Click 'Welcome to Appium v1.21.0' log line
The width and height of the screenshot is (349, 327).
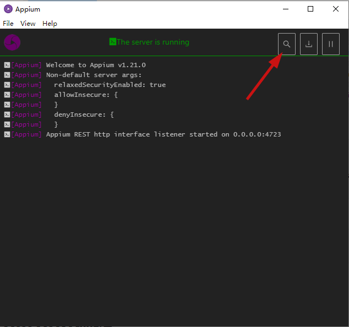[x=96, y=65]
